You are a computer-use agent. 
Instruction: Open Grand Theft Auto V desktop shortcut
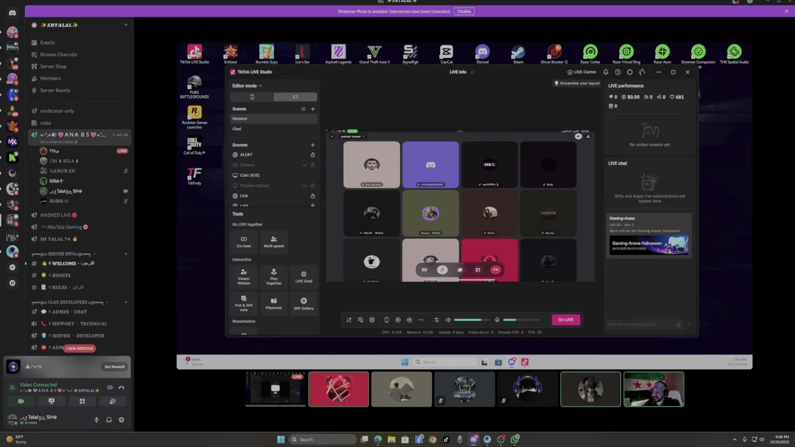pos(374,55)
